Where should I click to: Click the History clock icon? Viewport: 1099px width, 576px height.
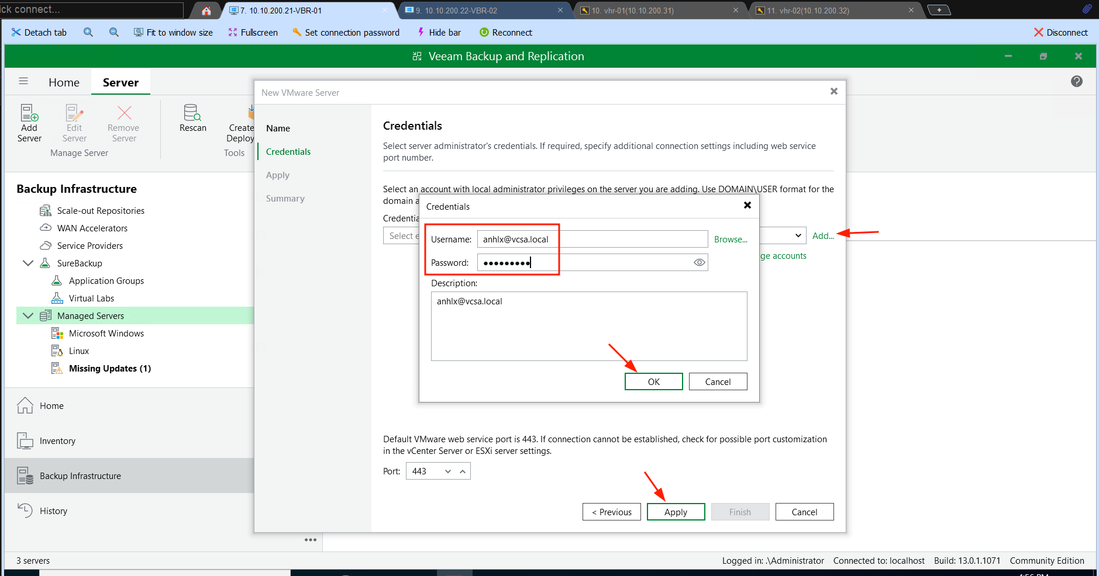tap(25, 511)
